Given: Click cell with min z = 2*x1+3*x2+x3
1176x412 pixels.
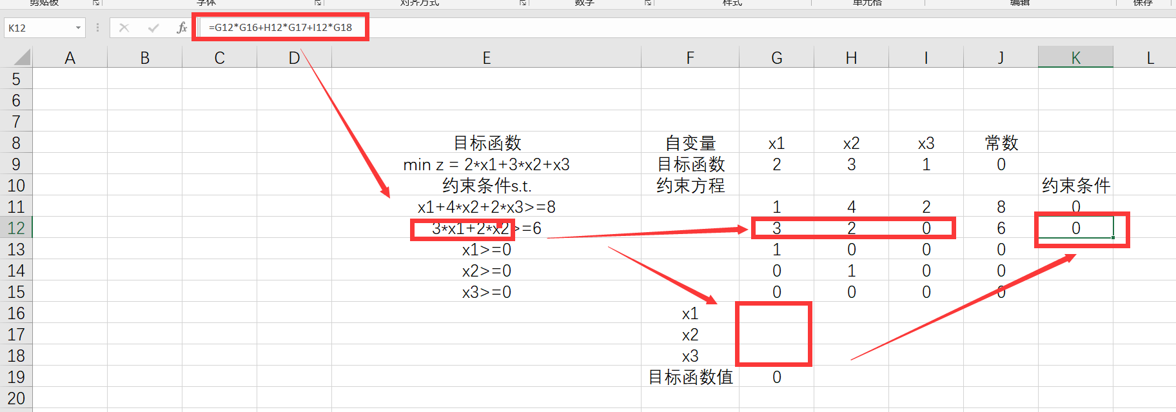Looking at the screenshot, I should 487,164.
